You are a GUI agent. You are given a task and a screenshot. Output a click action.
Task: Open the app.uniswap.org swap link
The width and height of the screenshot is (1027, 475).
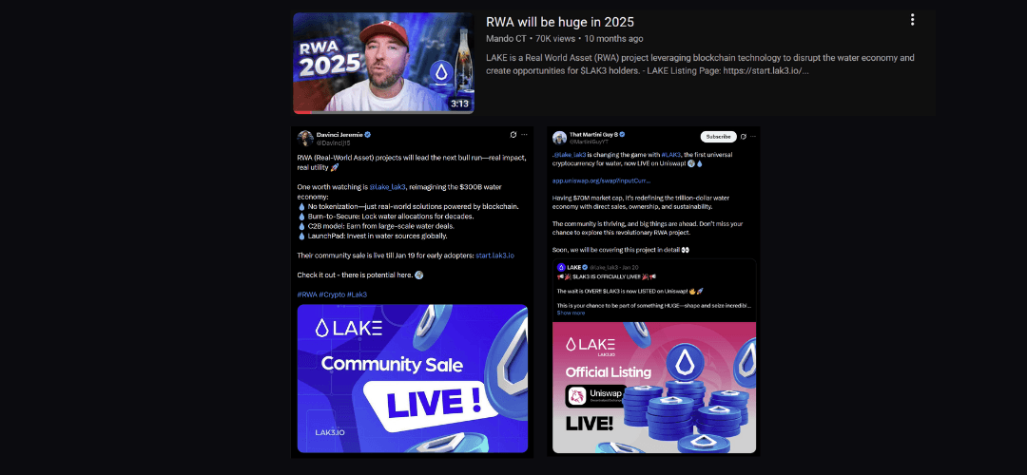[601, 180]
